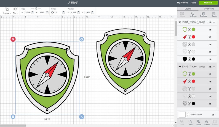Image resolution: width=219 pixels, height=127 pixels.
Task: Click the rotate handle on selection
Action: click(x=82, y=39)
